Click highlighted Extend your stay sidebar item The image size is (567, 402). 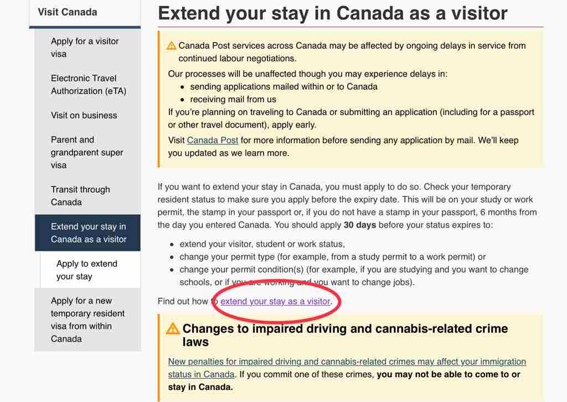(x=88, y=233)
